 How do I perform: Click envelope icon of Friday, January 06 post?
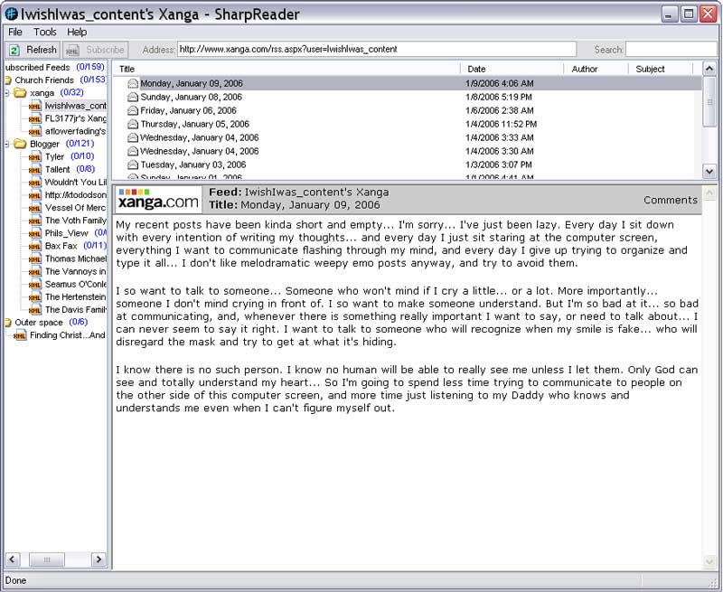[x=133, y=110]
